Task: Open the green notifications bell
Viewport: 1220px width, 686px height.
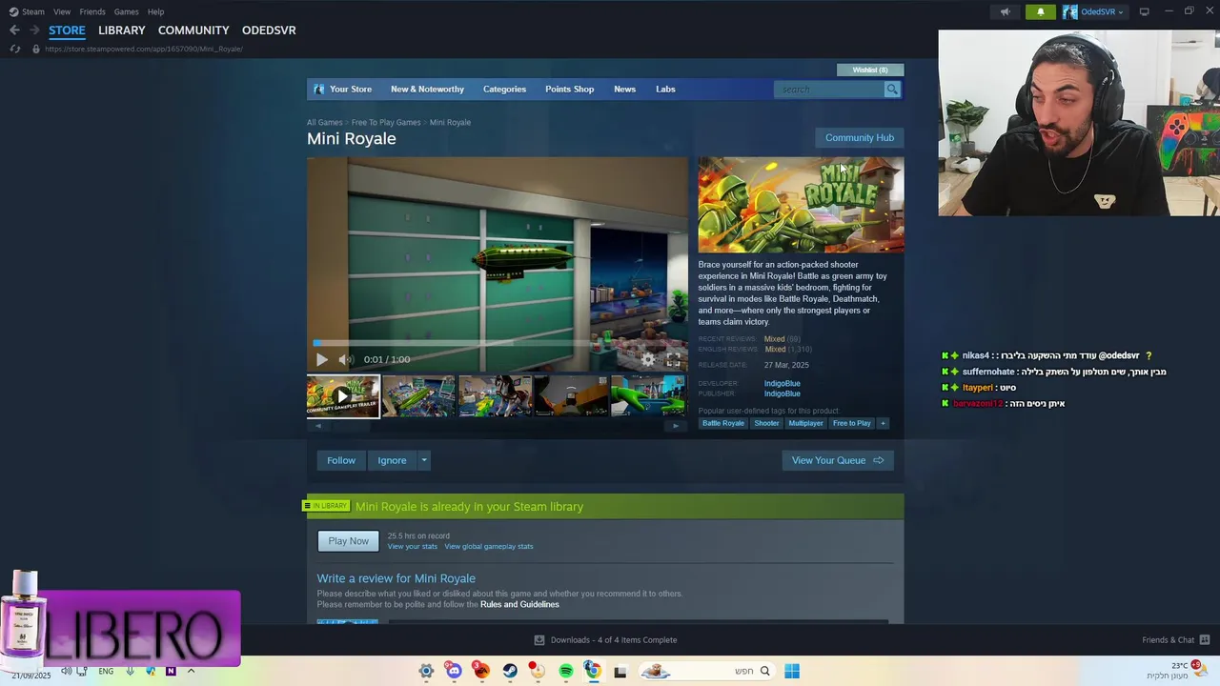Action: point(1040,11)
